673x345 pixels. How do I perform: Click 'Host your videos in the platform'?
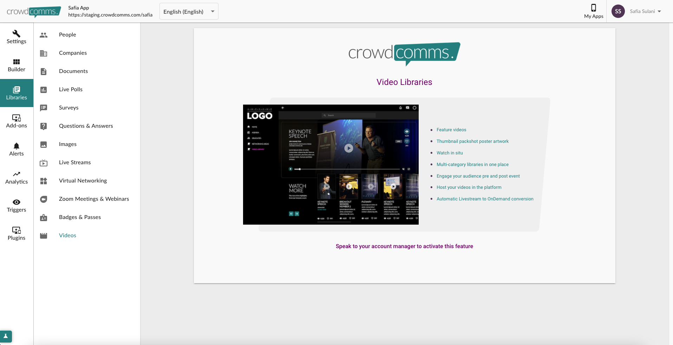tap(469, 187)
